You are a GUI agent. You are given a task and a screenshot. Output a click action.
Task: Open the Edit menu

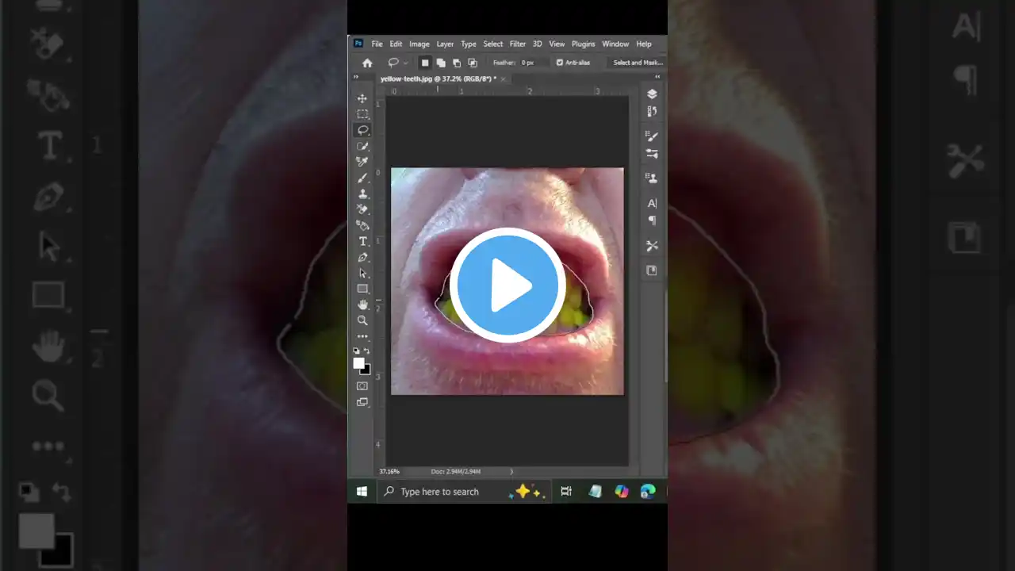[396, 44]
